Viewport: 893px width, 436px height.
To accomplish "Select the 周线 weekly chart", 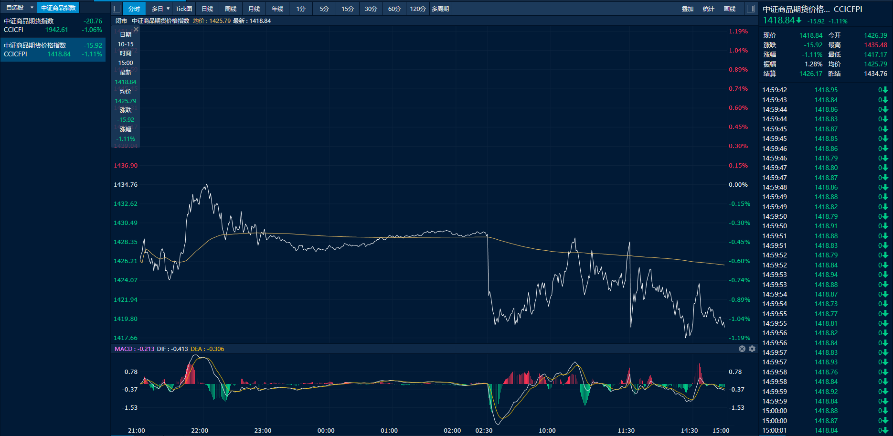I will point(231,9).
